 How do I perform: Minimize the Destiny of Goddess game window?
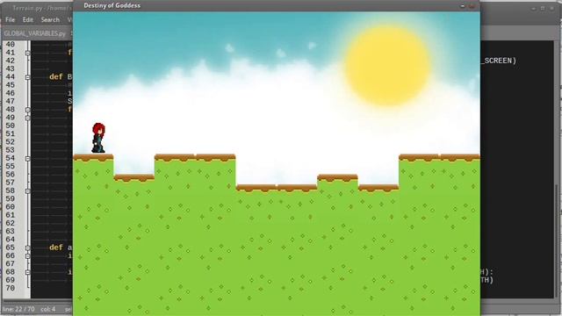[x=463, y=6]
